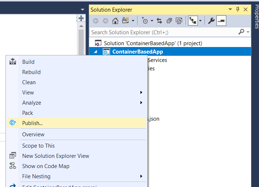Screen dimensions: 259x187
Task: Click the editor split window handle
Action: tap(81, 18)
